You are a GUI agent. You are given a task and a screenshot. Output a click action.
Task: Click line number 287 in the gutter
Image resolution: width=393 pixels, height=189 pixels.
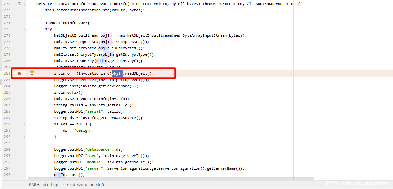[7, 105]
